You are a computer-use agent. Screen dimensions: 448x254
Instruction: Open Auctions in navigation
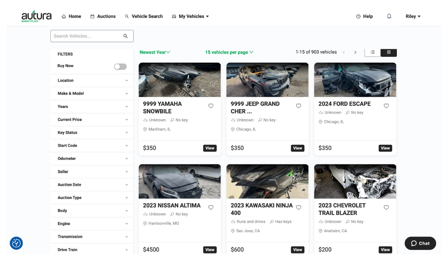click(x=103, y=16)
